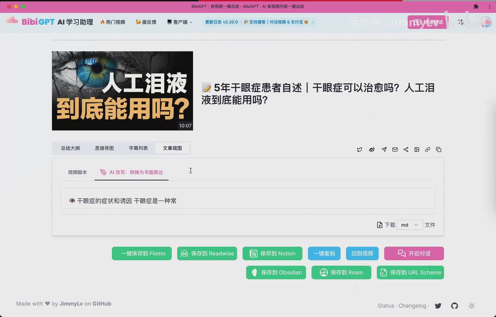Expand the 客户端 menu
The image size is (496, 317).
(x=180, y=22)
